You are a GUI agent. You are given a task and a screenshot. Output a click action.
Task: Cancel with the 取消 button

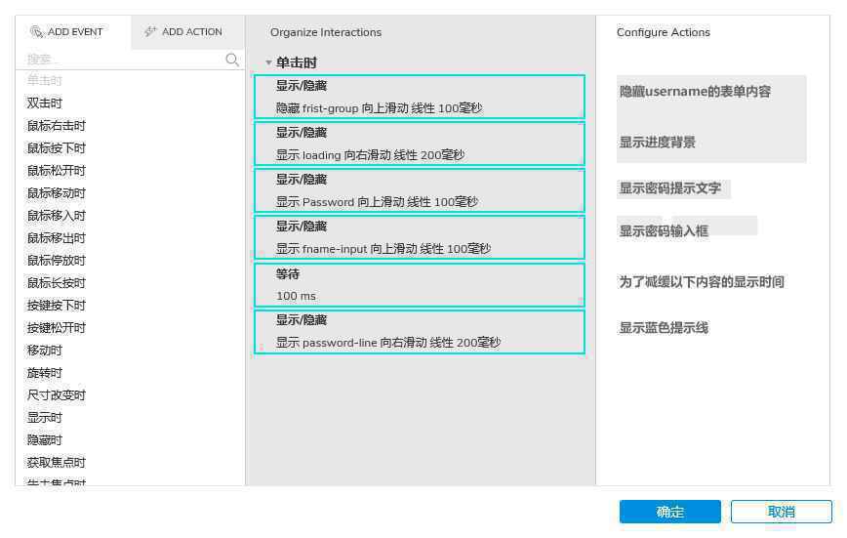[x=781, y=512]
